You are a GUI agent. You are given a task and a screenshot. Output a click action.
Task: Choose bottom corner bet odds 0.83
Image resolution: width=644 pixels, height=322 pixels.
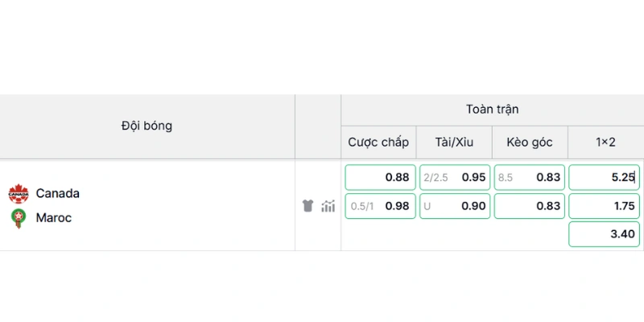click(x=530, y=206)
